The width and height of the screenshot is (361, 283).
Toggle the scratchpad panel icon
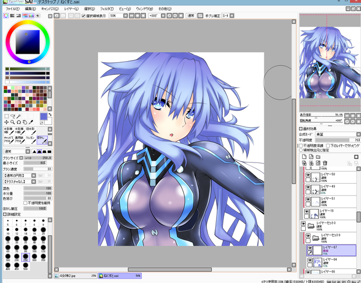[x=38, y=15]
